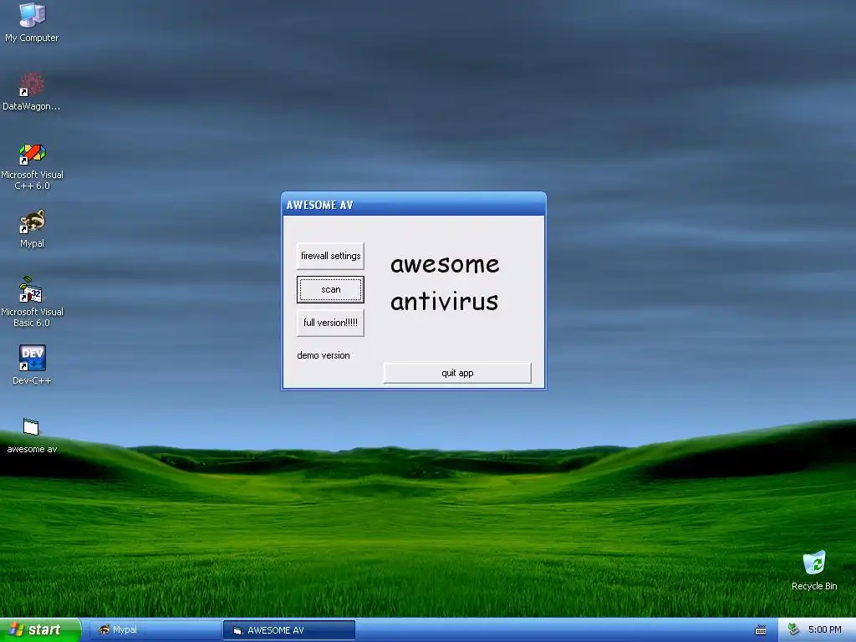Screen dimensions: 856x642
Task: Click the AWESOME AV taskbar button
Action: tap(289, 630)
